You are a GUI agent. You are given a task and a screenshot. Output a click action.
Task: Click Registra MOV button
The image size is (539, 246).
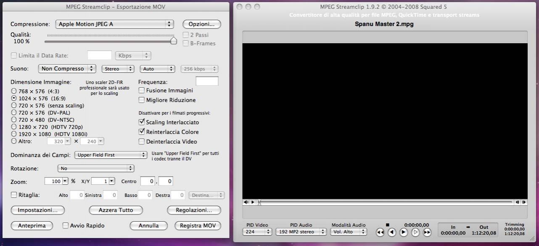(198, 225)
